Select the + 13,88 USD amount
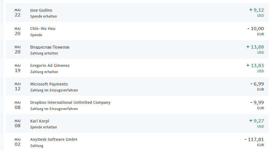Image resolution: width=272 pixels, height=151 pixels. pos(255,47)
